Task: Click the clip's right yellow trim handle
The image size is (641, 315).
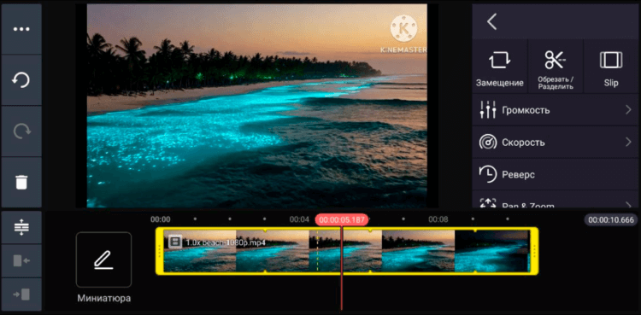Action: 534,251
